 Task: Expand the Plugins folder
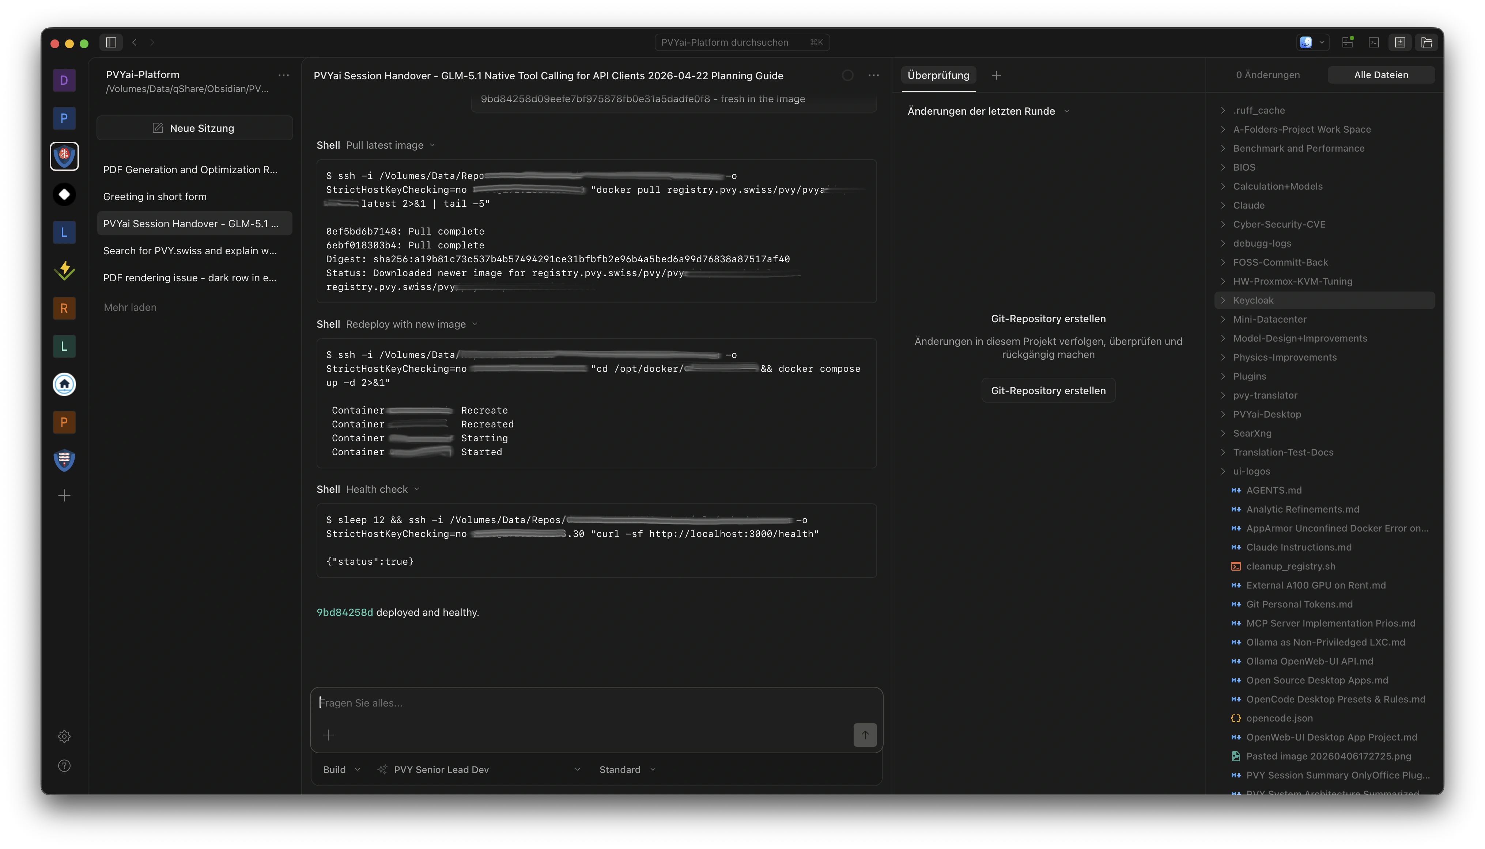pyautogui.click(x=1325, y=376)
